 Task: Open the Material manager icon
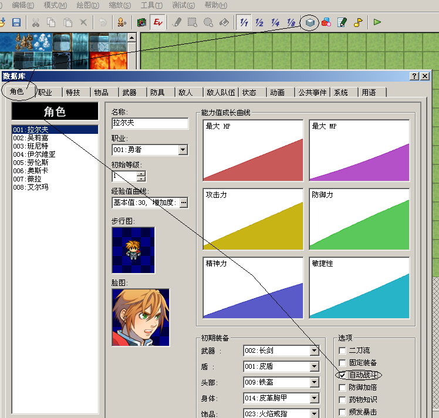(x=326, y=22)
